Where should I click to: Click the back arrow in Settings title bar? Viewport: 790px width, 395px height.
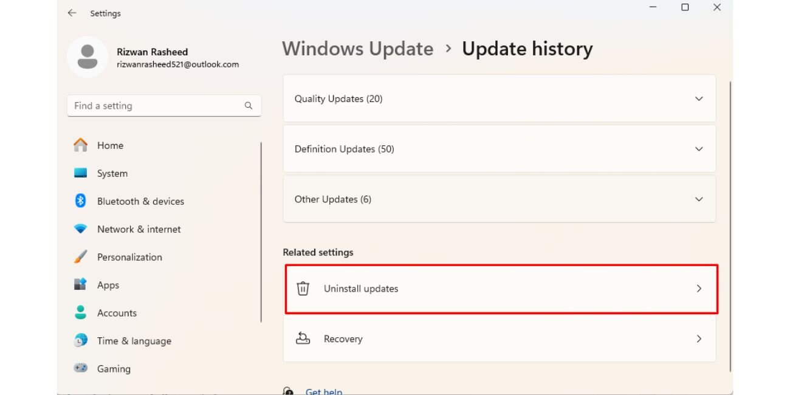[72, 13]
